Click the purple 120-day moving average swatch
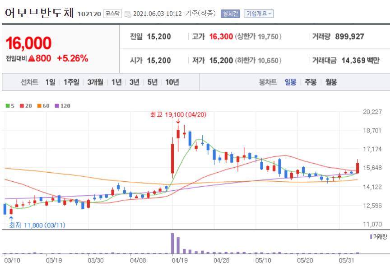 click(x=57, y=106)
